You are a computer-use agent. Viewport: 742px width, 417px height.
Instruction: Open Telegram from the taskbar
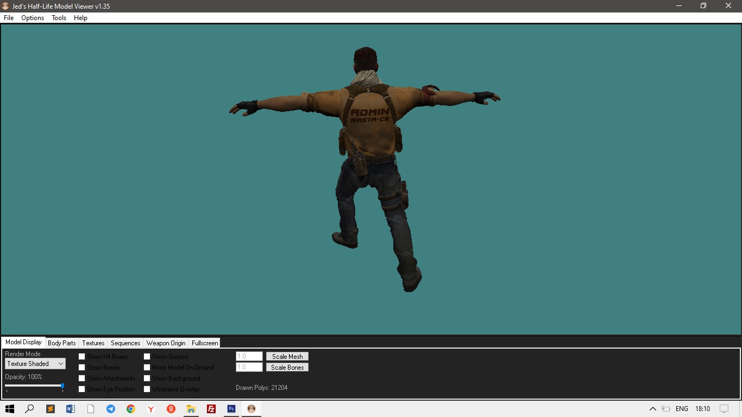tap(111, 409)
